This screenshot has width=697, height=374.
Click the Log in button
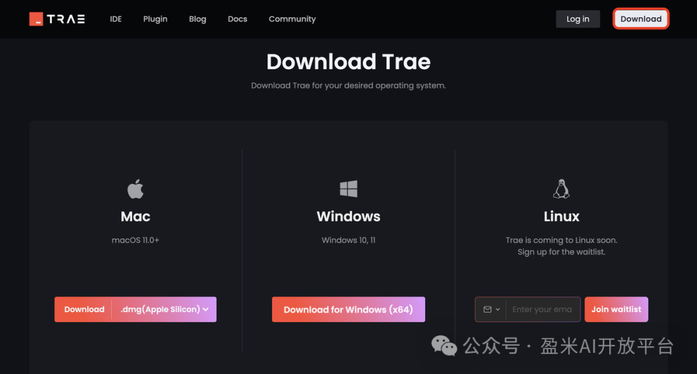pos(578,19)
